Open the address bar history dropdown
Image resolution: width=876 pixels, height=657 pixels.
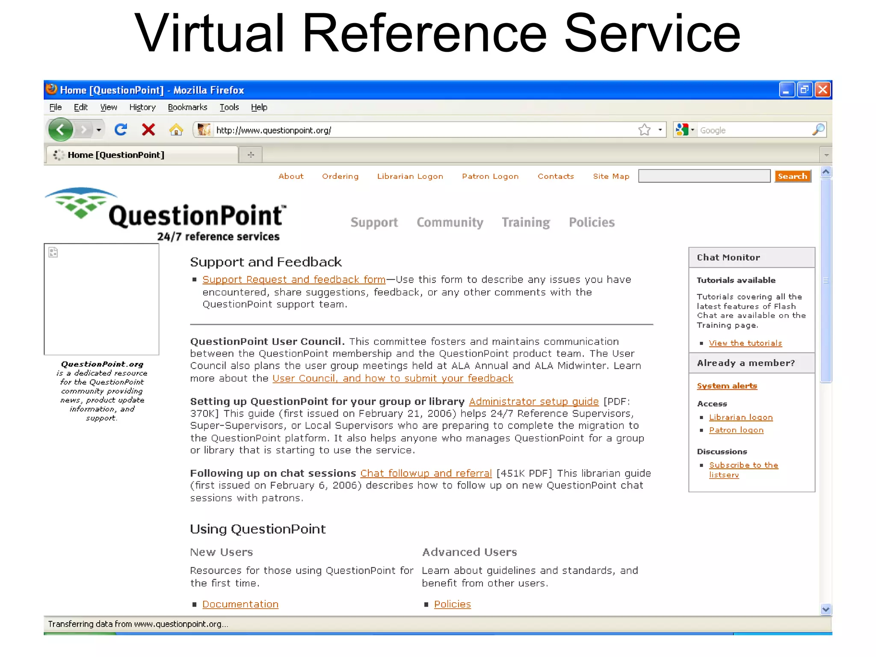click(x=660, y=130)
